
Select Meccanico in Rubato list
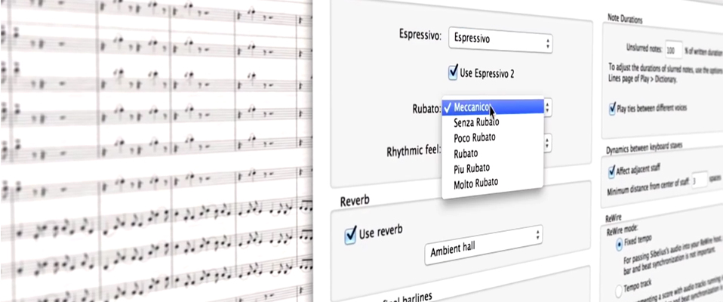point(493,107)
